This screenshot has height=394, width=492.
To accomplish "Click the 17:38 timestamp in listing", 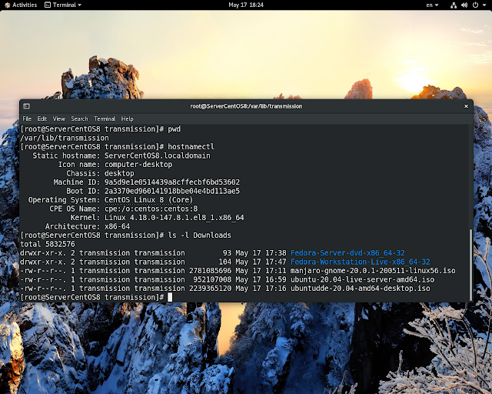I will [x=276, y=253].
